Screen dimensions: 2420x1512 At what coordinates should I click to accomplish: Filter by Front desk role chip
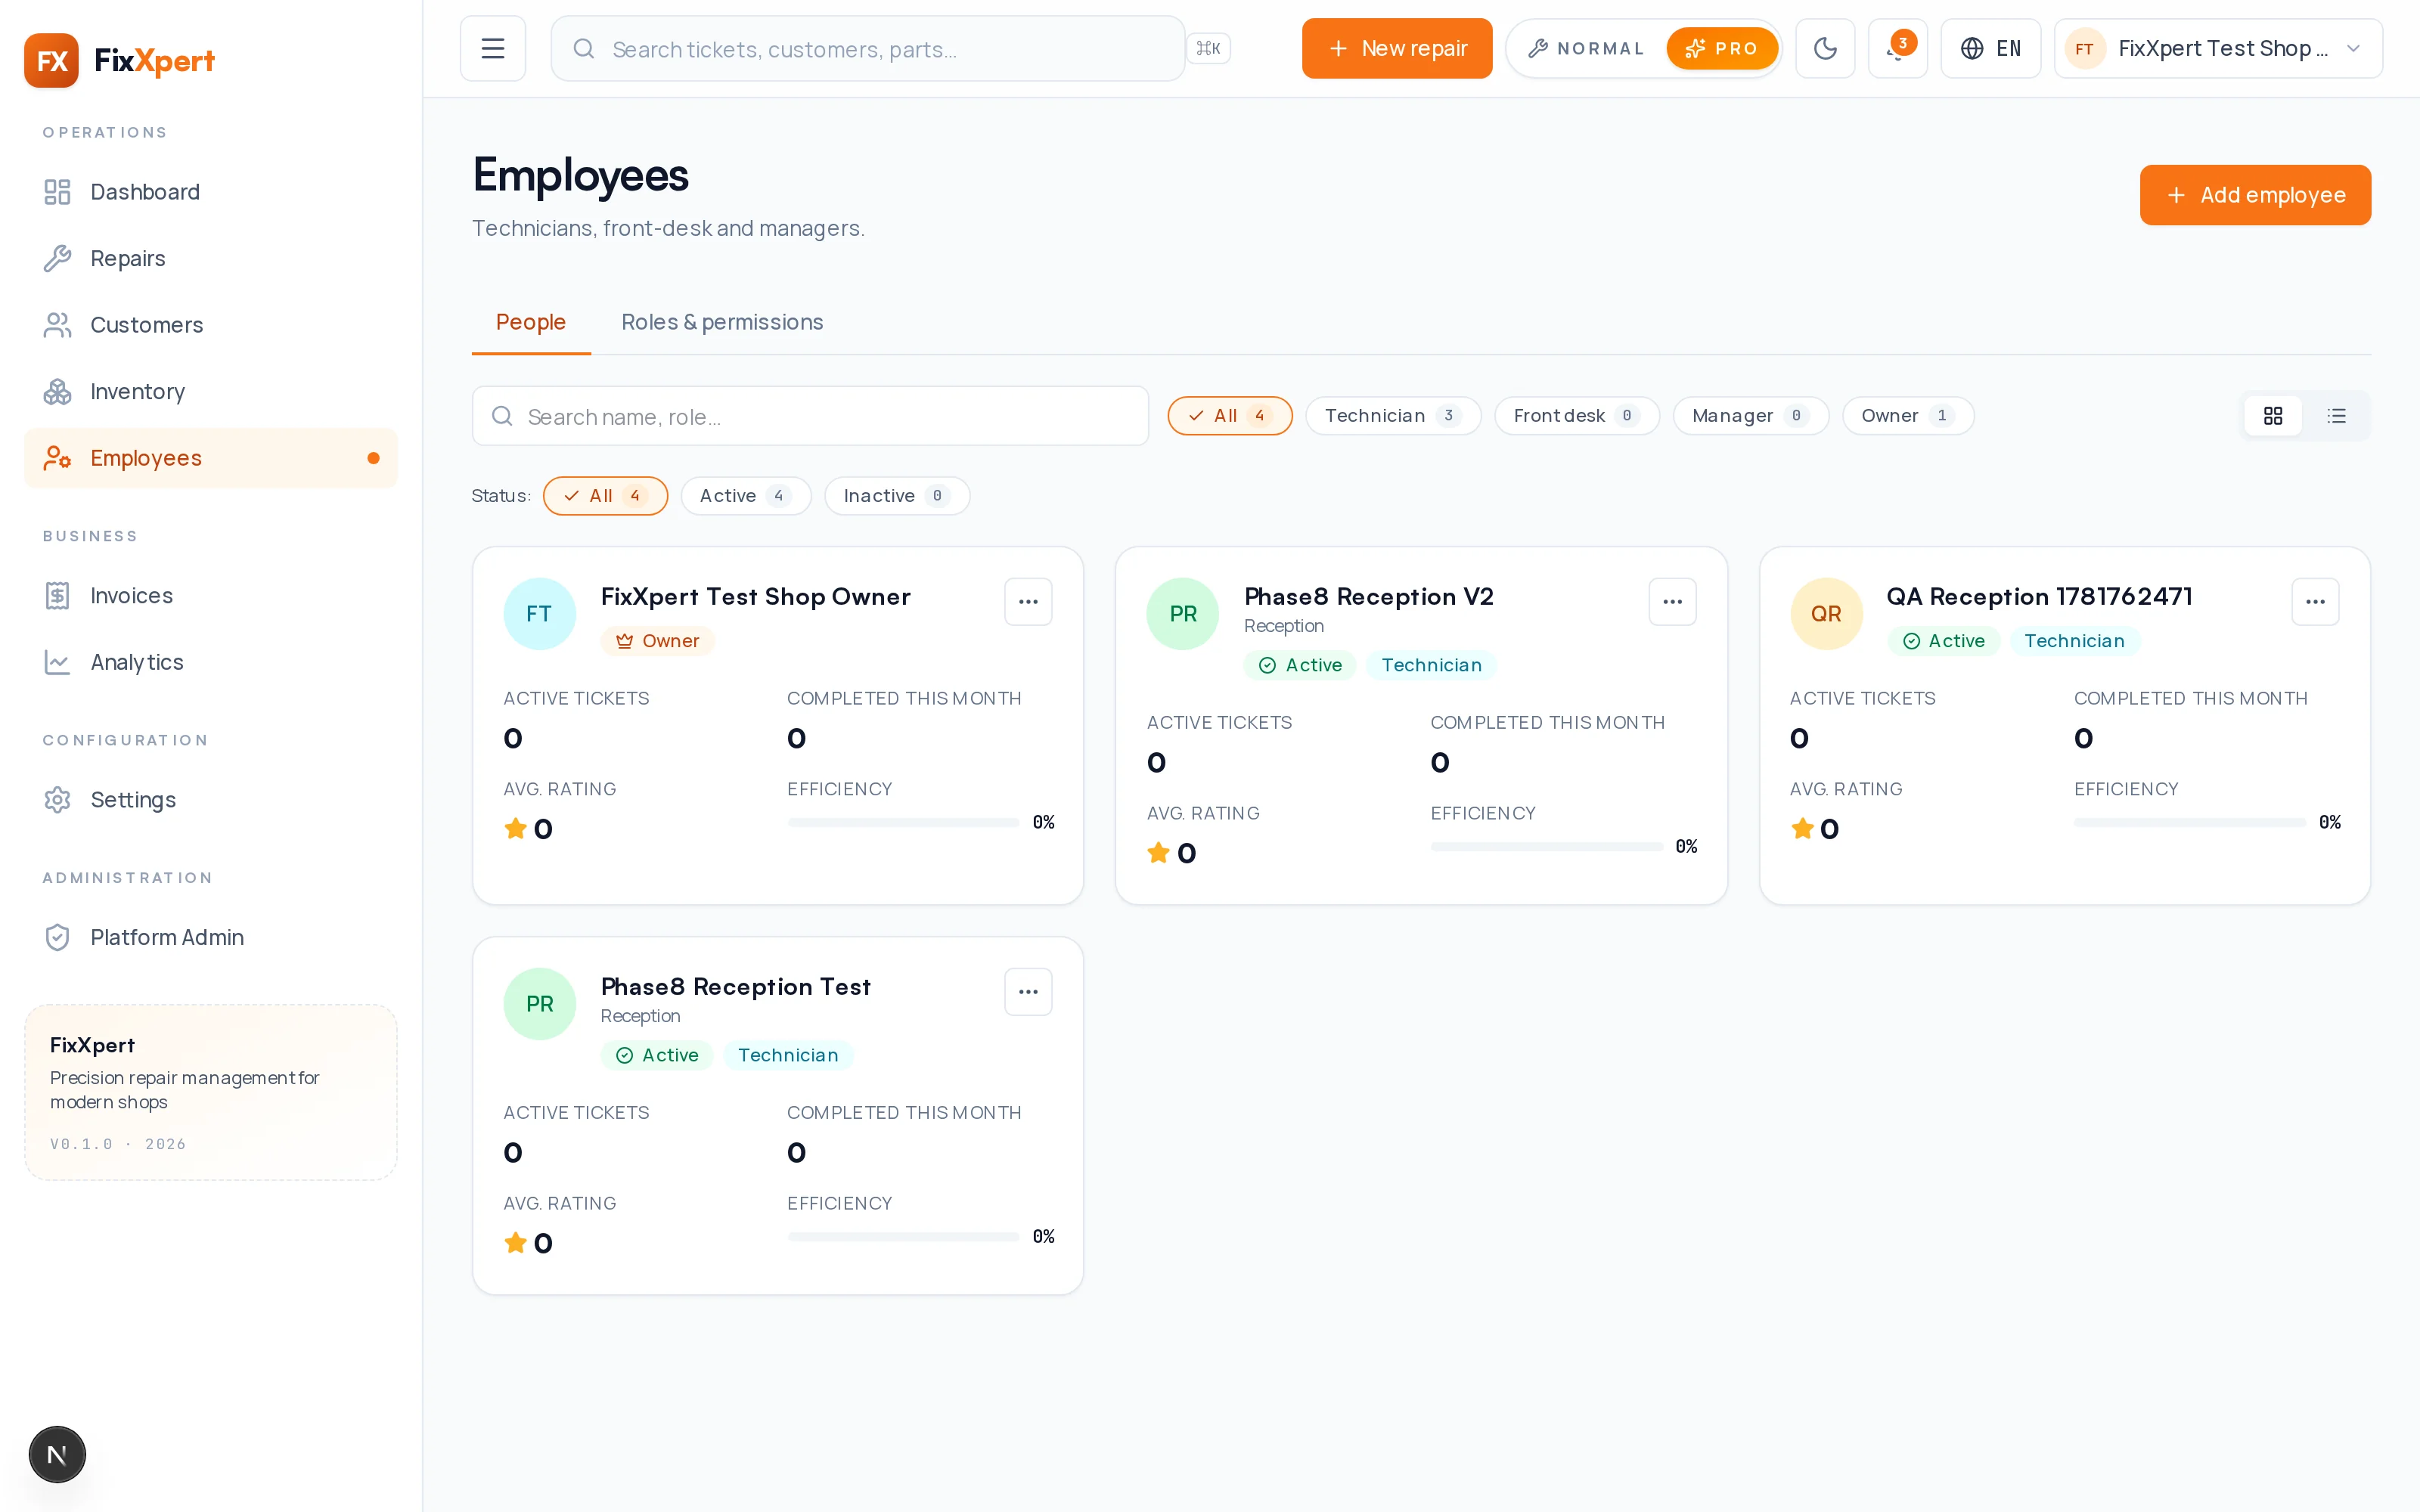point(1576,416)
